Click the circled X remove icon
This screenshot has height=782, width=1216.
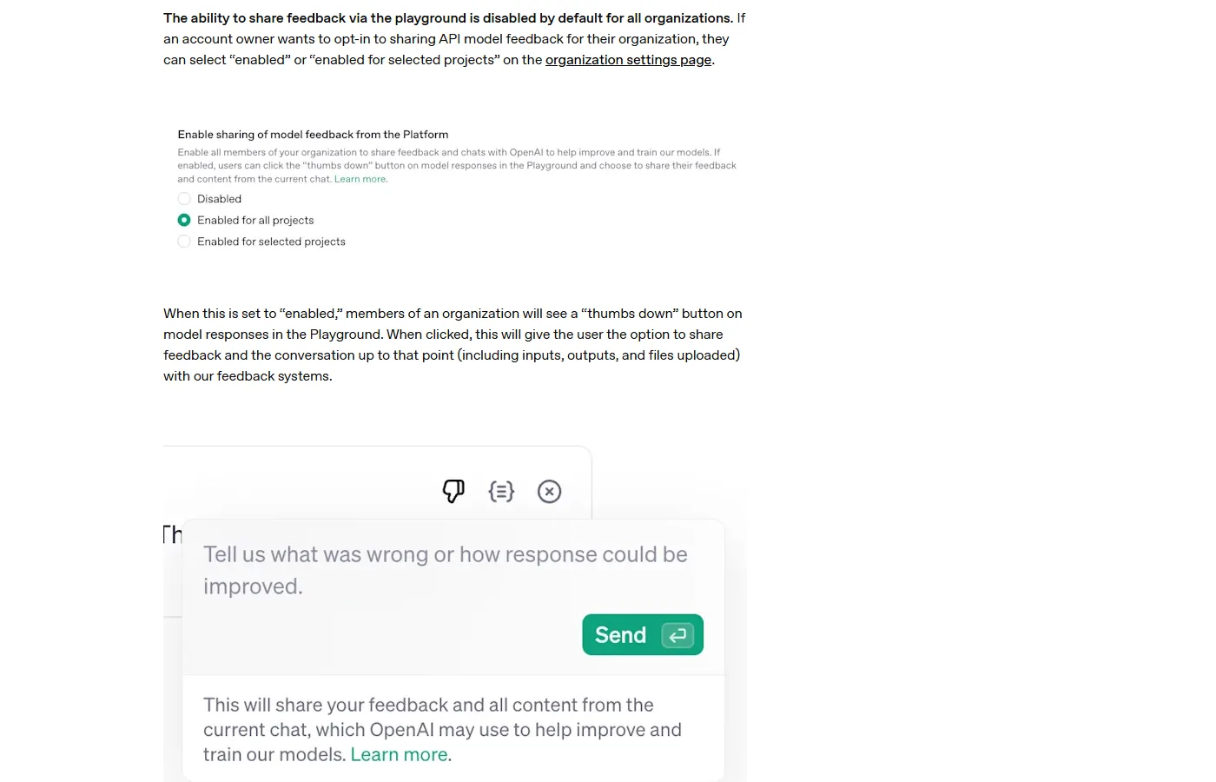(x=549, y=492)
